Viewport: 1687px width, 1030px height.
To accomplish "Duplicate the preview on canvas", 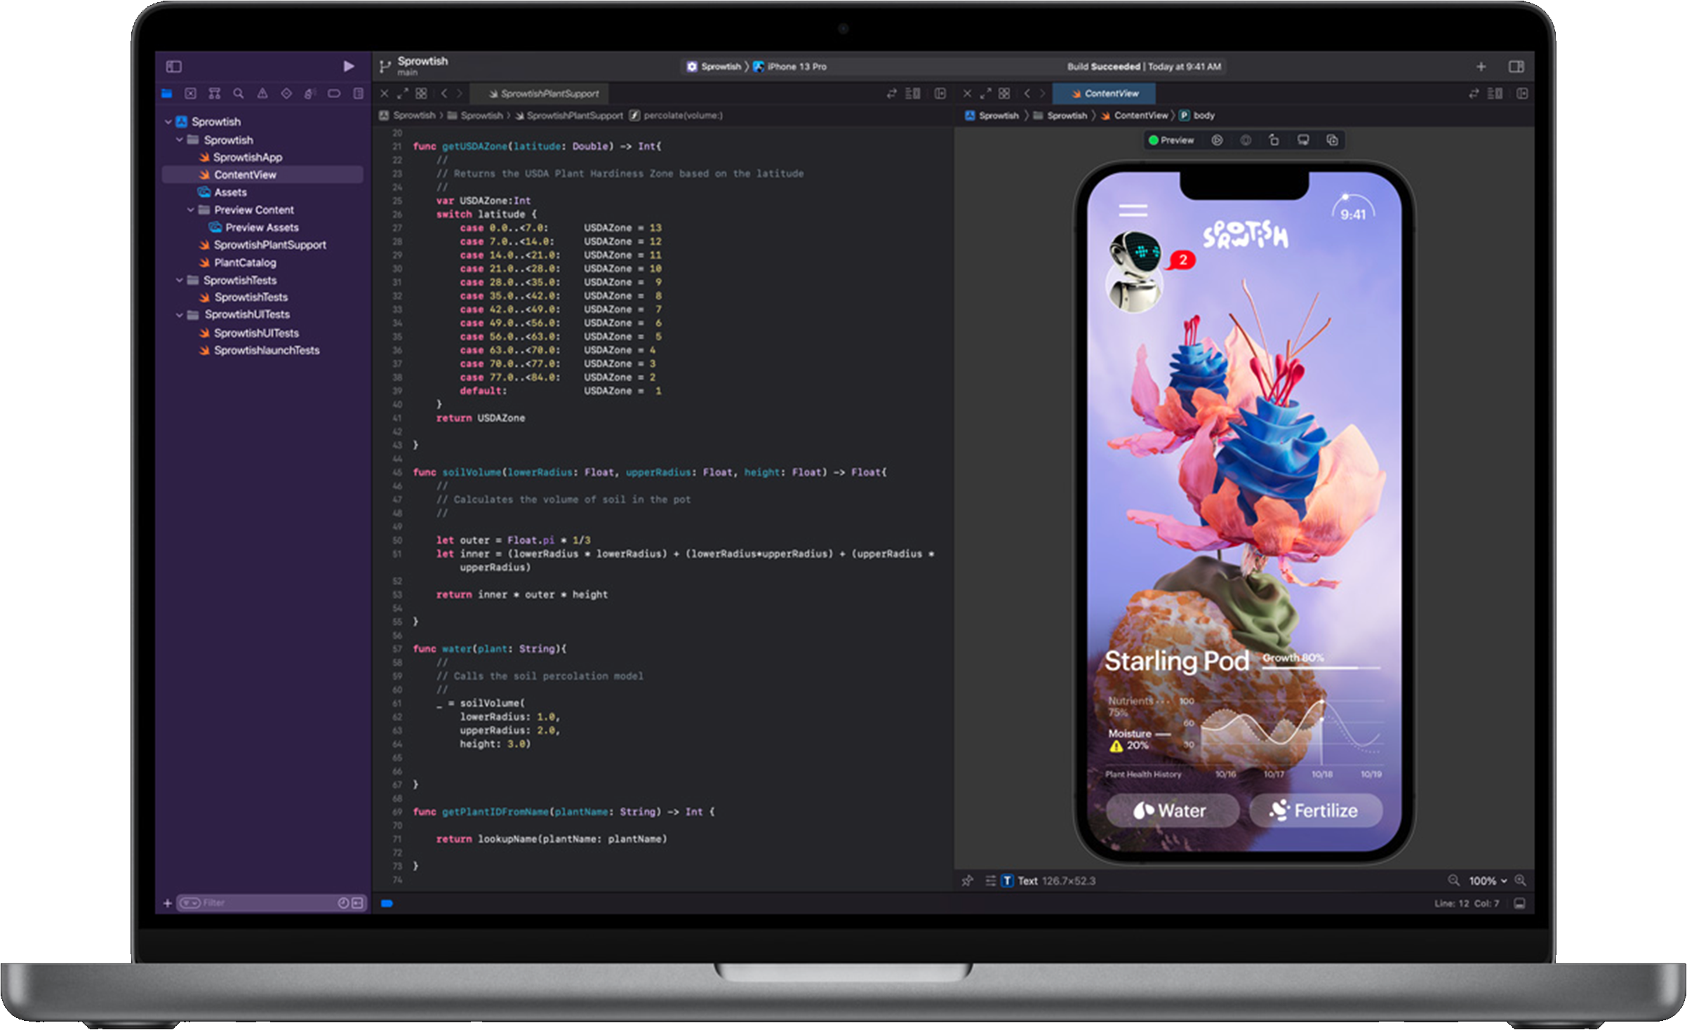I will coord(1332,140).
